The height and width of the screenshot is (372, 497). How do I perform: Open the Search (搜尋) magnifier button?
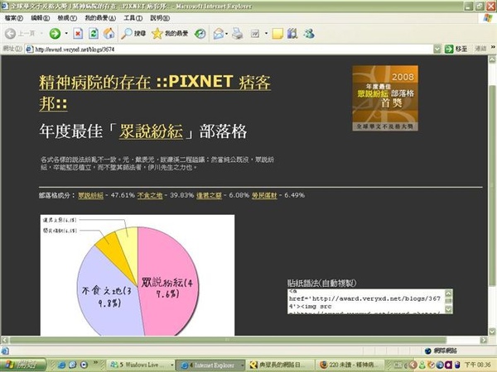click(x=133, y=33)
